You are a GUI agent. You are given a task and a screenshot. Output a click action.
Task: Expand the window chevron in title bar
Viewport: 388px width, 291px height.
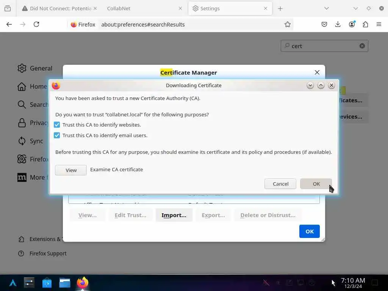tap(355, 8)
